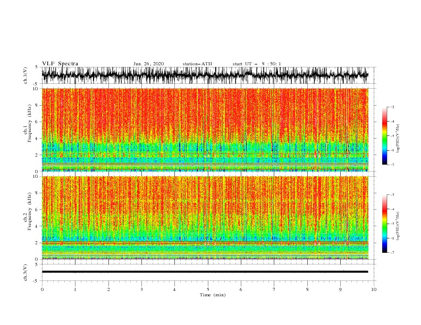Click time axis tick label "10"

374,289
